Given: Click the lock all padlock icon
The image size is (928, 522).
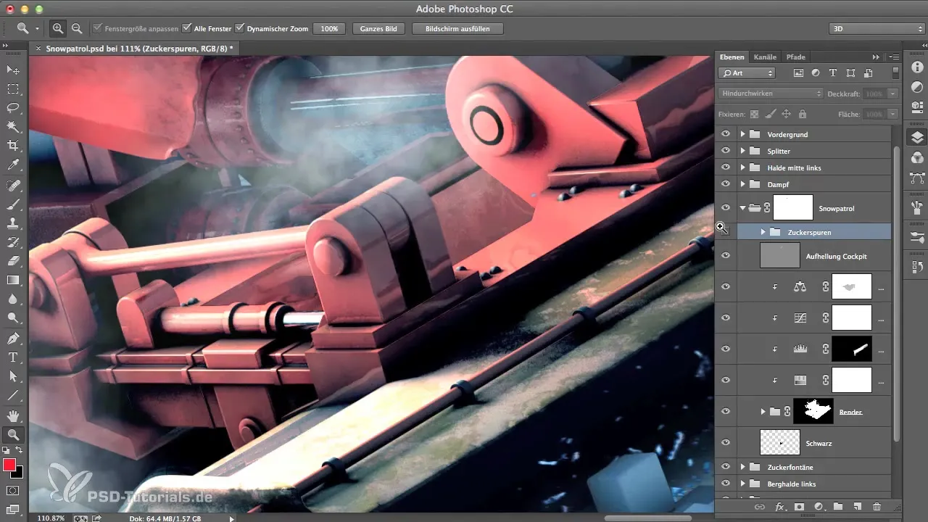Looking at the screenshot, I should 802,114.
